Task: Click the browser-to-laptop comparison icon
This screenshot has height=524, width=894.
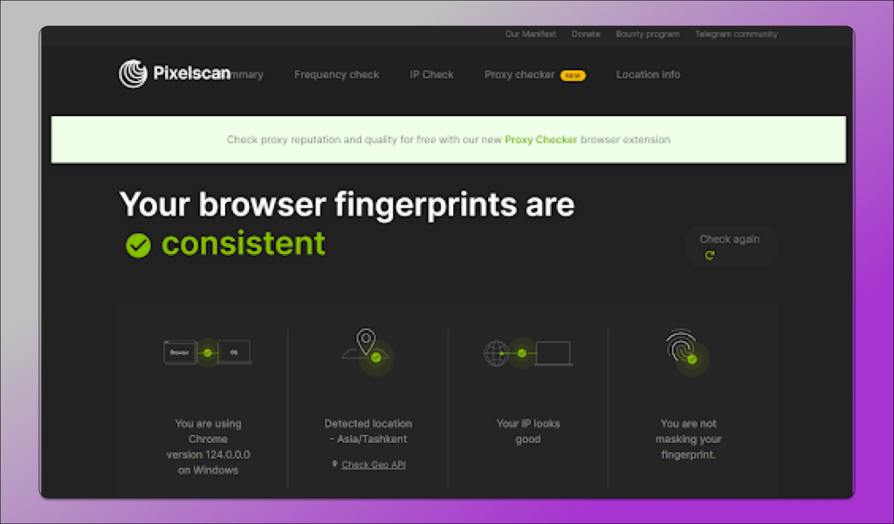Action: pyautogui.click(x=208, y=352)
